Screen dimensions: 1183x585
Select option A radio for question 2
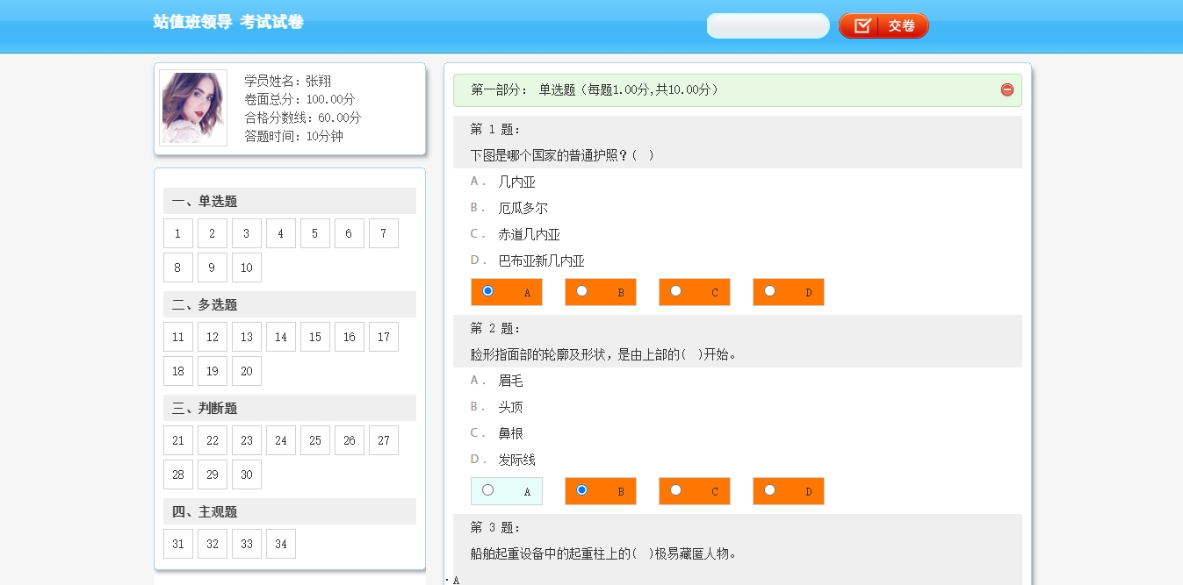click(x=488, y=490)
